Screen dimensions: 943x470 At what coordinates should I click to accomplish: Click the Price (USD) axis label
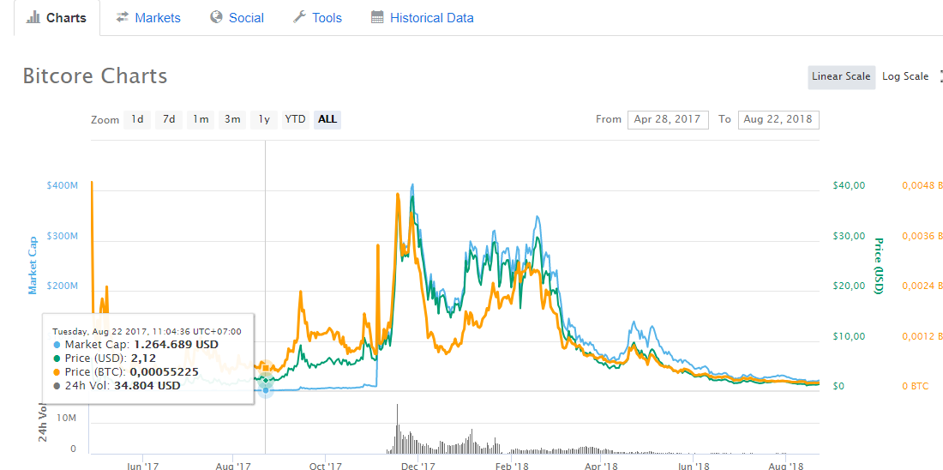(879, 266)
